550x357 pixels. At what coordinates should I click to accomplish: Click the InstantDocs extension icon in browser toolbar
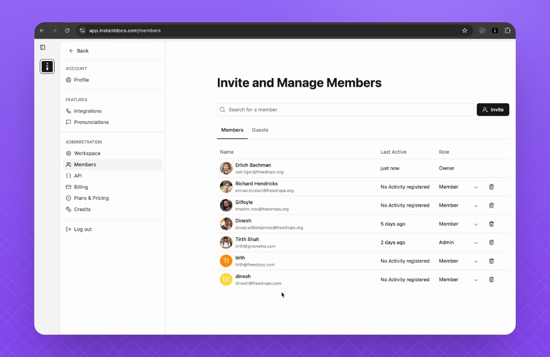[495, 30]
